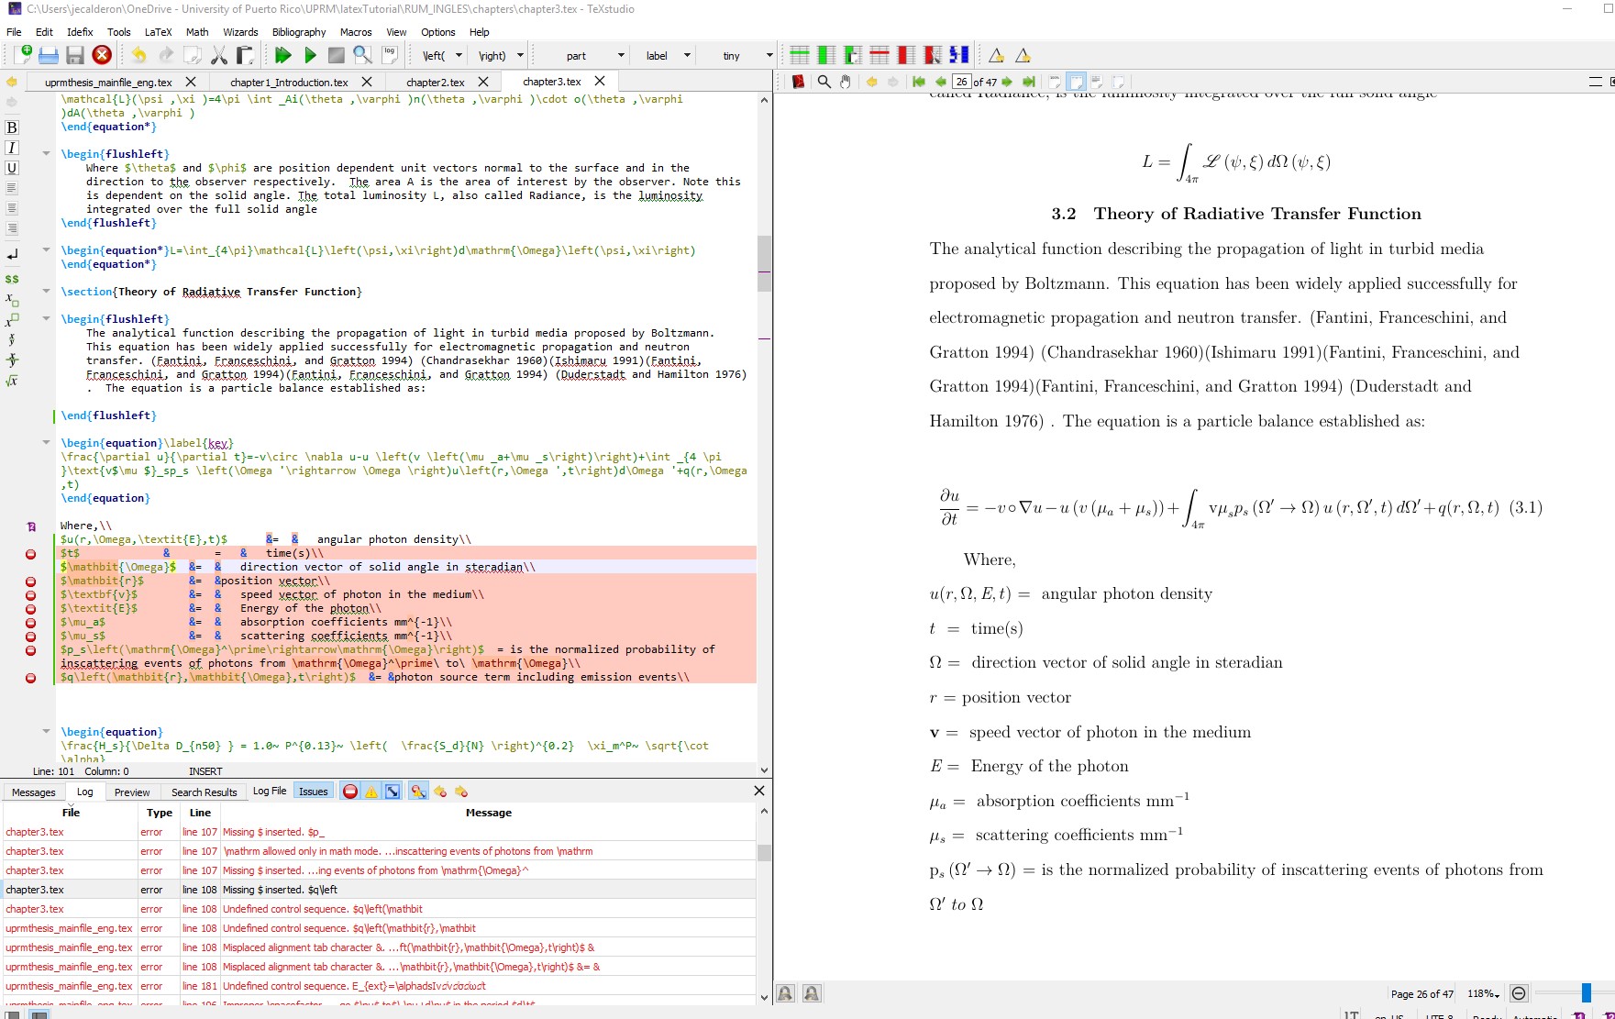
Task: Toggle Log File view button
Action: 270,792
